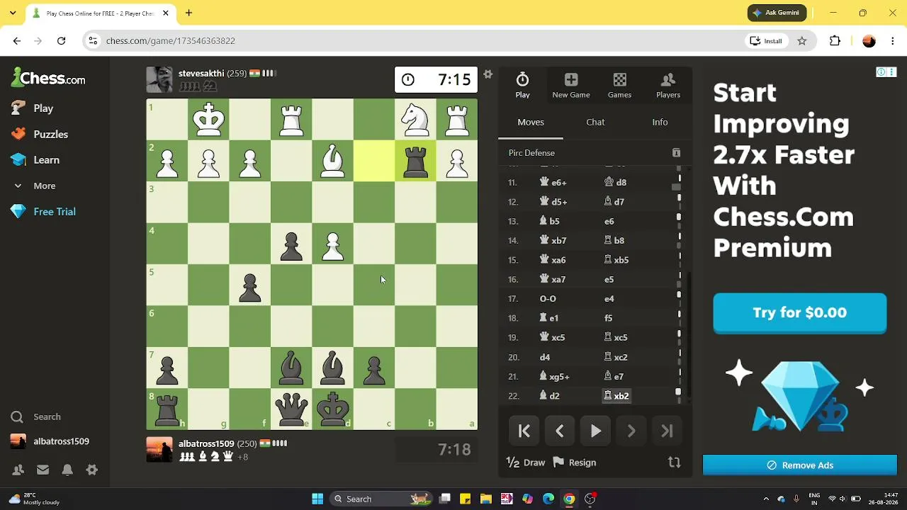907x510 pixels.
Task: Offer a Draw
Action: click(526, 463)
